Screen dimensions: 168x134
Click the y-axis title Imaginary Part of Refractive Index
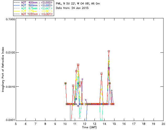click(3, 69)
